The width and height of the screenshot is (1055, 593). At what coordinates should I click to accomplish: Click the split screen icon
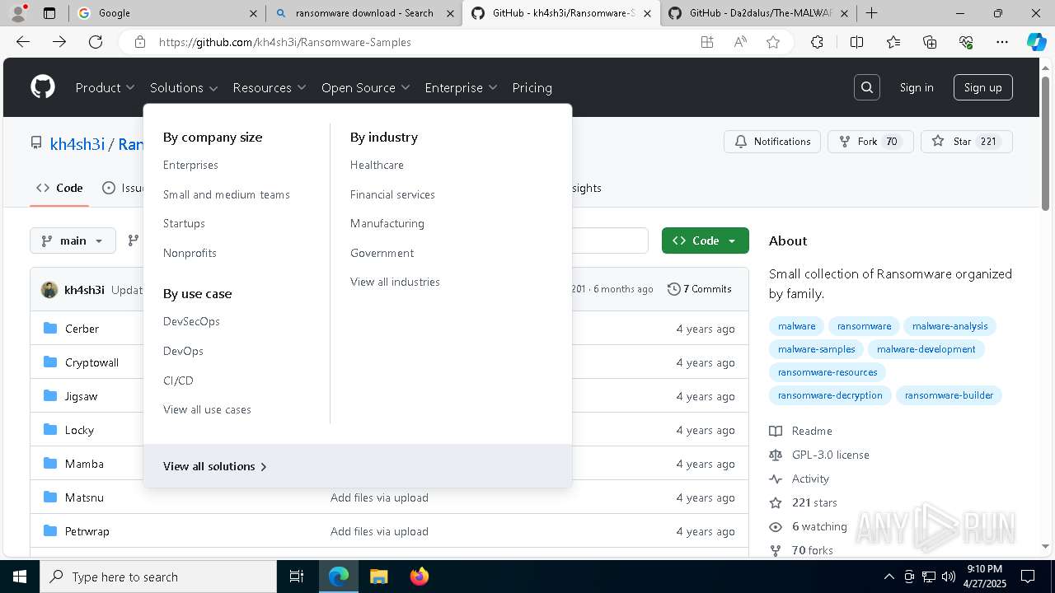856,42
